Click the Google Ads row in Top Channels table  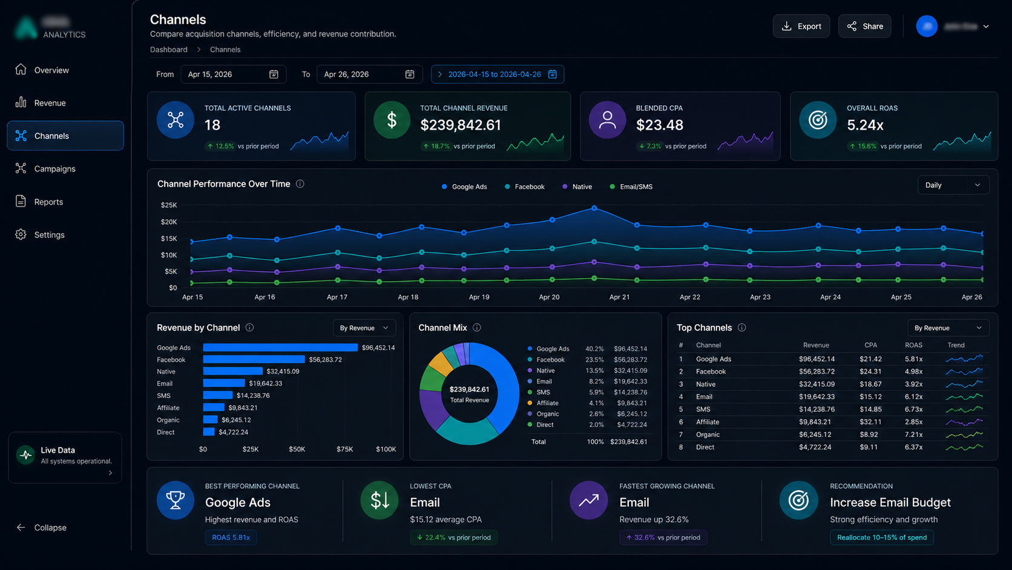coord(832,359)
